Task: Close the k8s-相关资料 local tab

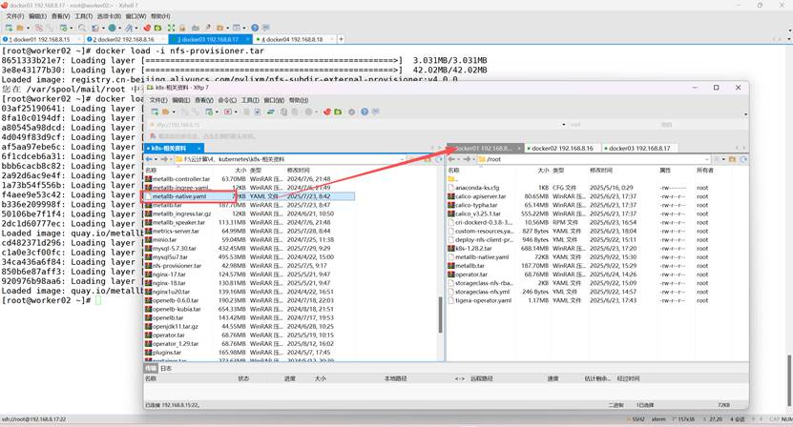Action: tap(199, 148)
